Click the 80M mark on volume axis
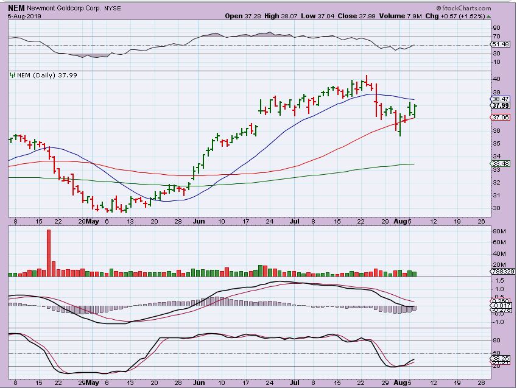This screenshot has width=517, height=388. 499,231
